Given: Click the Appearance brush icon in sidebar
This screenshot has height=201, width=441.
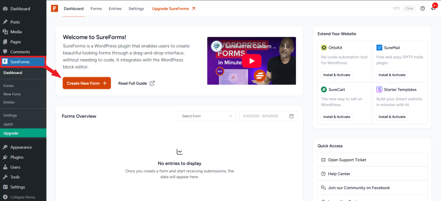Looking at the screenshot, I should coord(5,147).
